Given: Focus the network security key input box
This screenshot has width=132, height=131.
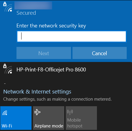Looking at the screenshot, I should pyautogui.click(x=72, y=37).
